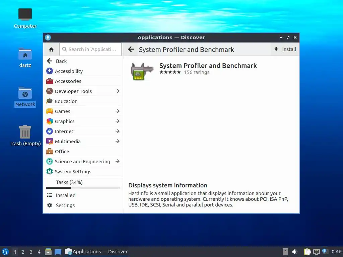The image size is (343, 257).
Task: Select the Developer Tools hammer icon
Action: (x=50, y=91)
